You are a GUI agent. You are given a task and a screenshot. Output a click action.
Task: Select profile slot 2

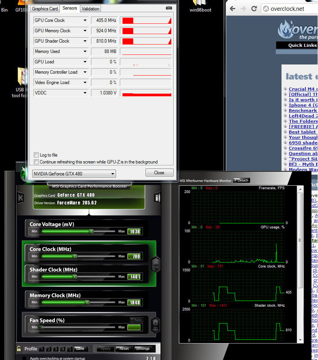49,349
